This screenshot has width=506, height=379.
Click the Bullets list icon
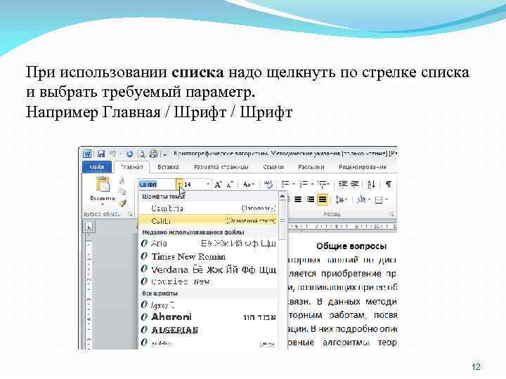pyautogui.click(x=285, y=184)
